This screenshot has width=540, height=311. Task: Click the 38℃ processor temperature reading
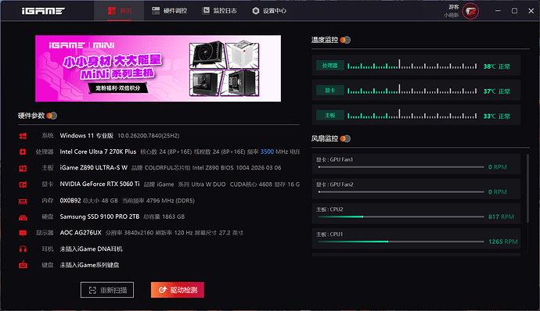tap(489, 66)
